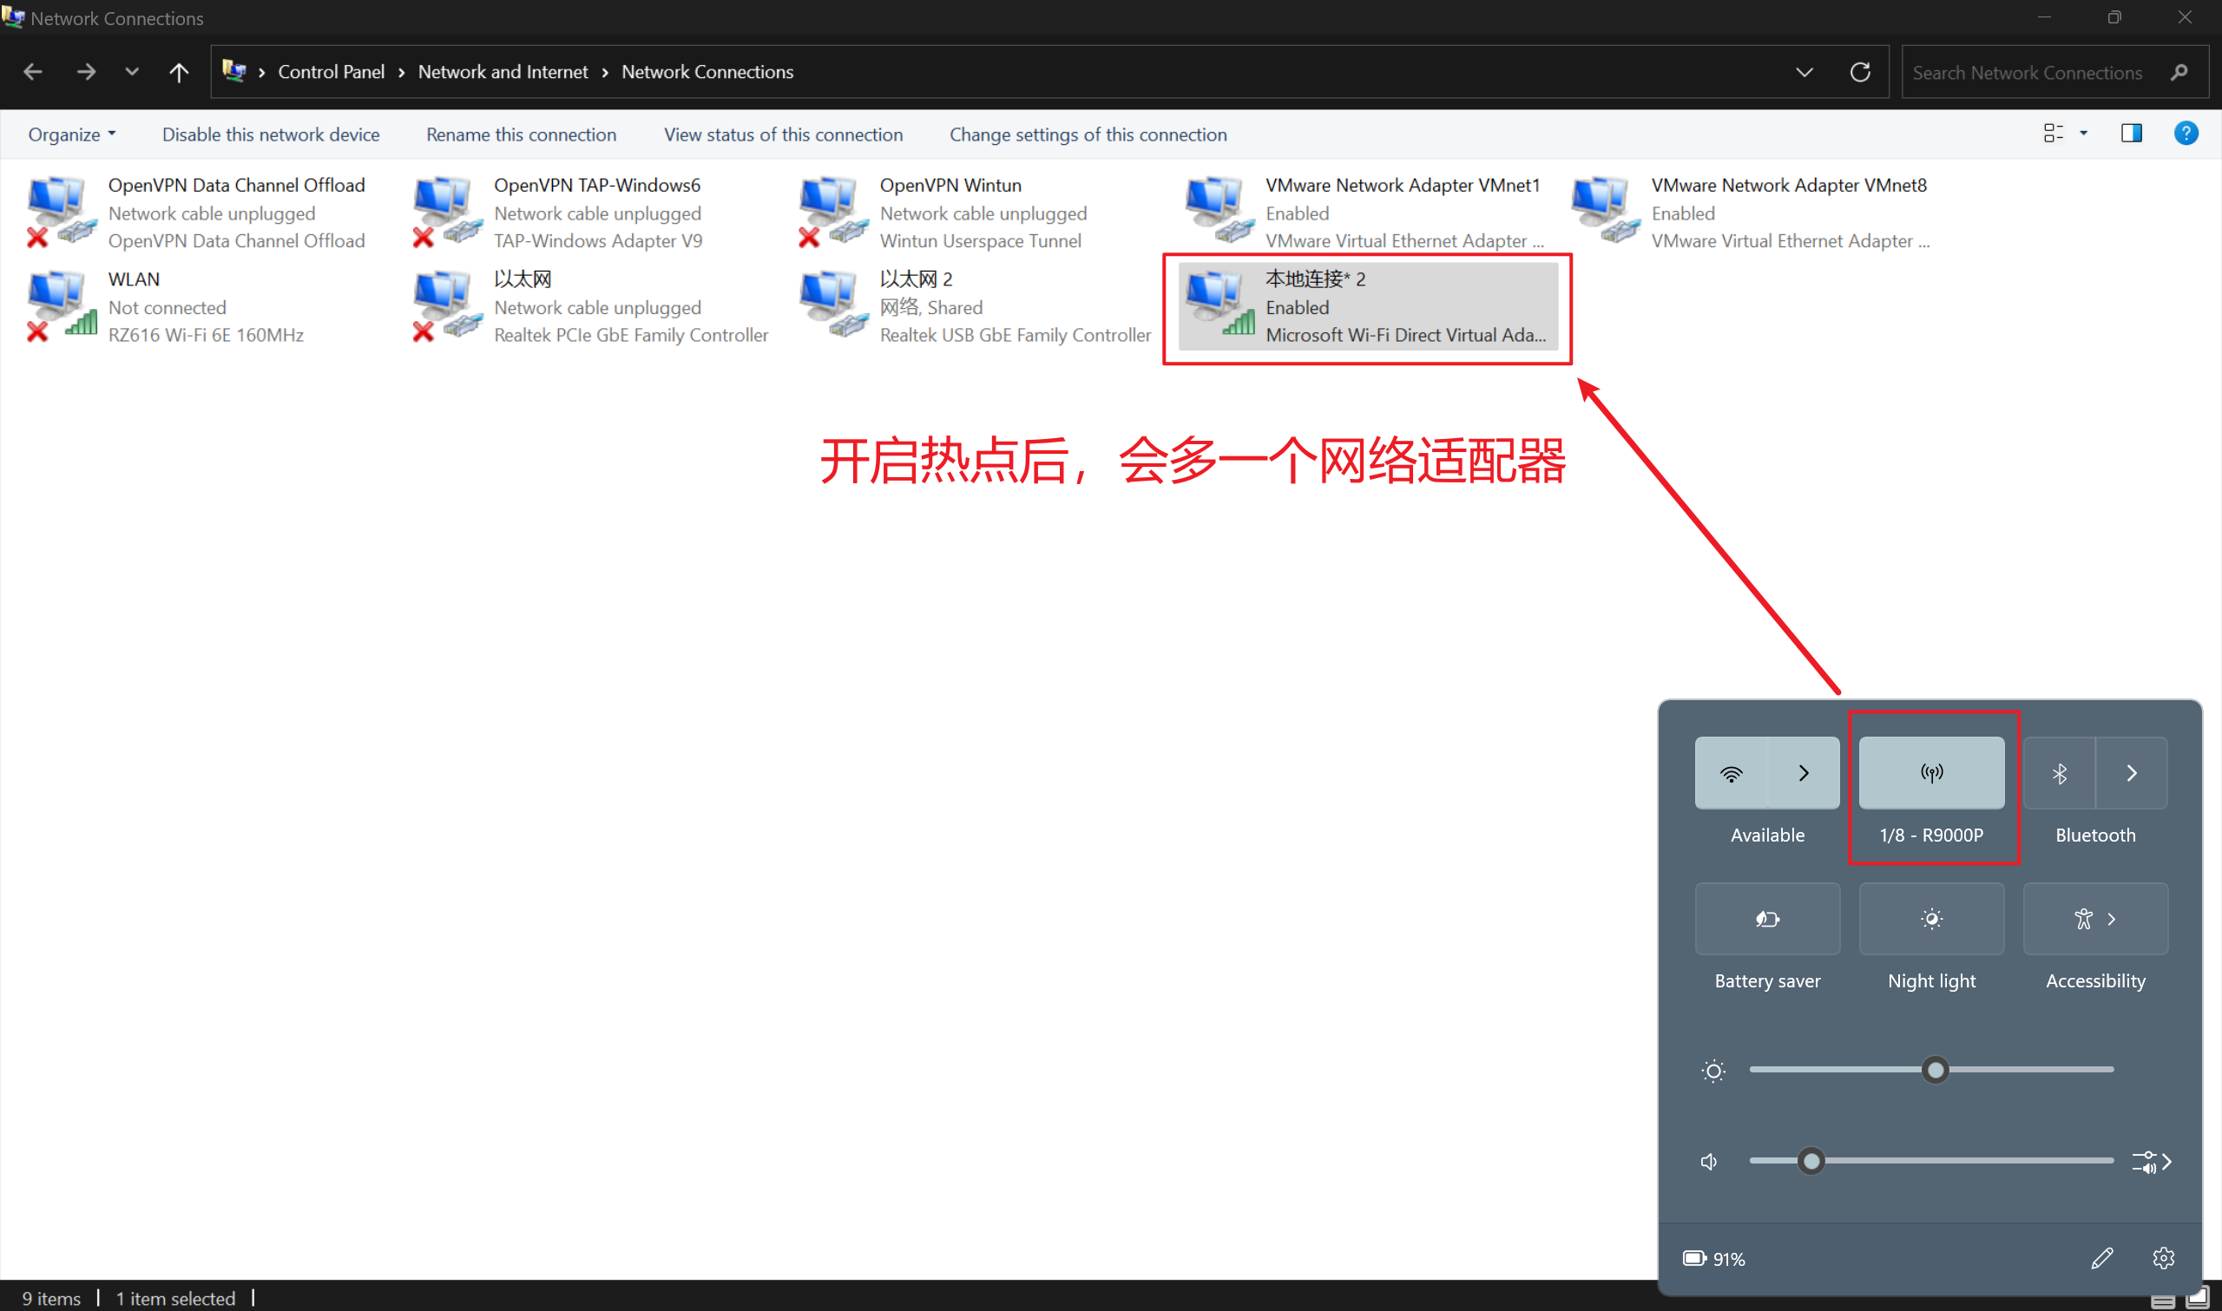Open the sound output selector icon
Viewport: 2222px width, 1311px height.
pyautogui.click(x=2151, y=1161)
